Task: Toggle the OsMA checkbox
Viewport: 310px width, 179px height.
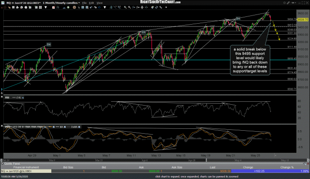Action: [79, 127]
